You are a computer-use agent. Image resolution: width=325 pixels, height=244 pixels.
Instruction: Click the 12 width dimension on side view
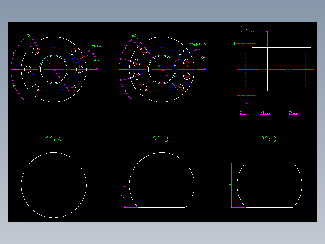246,30
